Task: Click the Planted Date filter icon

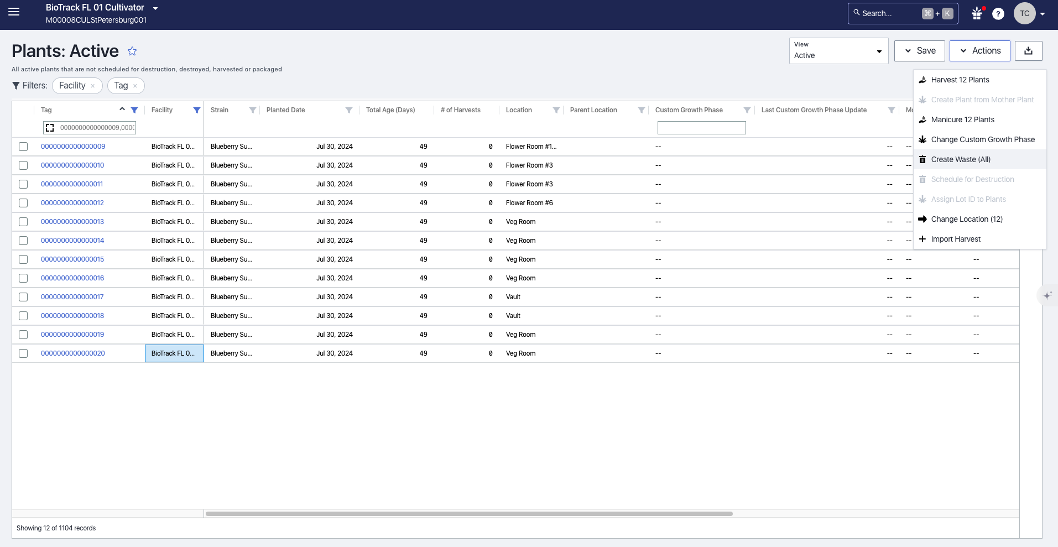Action: tap(349, 110)
